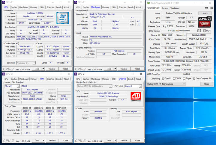Click Validate in the SPD window
This screenshot has height=145, width=216.
[x=52, y=141]
